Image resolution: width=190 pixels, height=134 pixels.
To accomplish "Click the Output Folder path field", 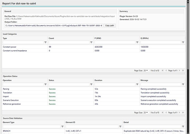I will (54, 26).
